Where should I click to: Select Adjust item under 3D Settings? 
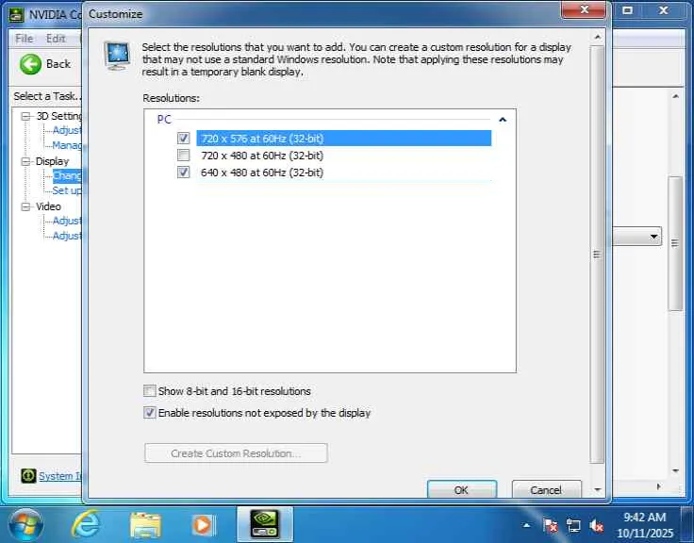click(x=67, y=130)
